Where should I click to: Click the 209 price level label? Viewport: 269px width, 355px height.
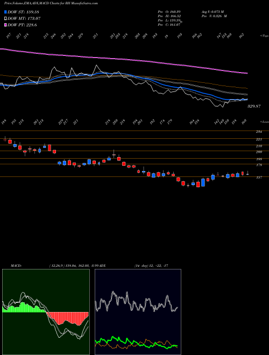click(x=259, y=152)
